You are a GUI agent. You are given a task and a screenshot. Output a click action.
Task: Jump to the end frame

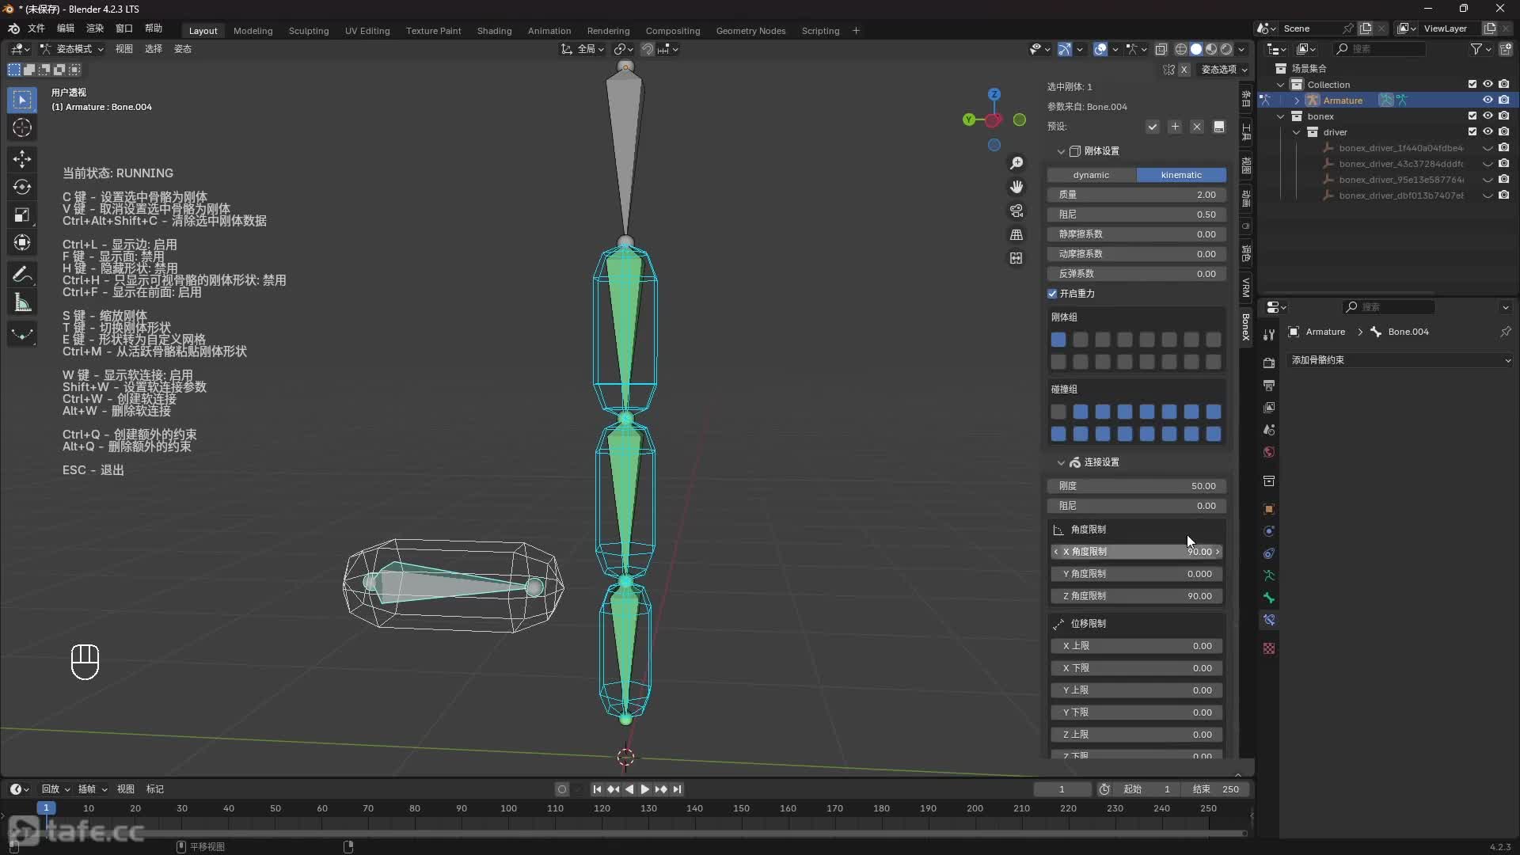click(678, 789)
